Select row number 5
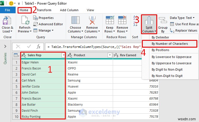Viewport: 199px width, 122px height. (x=16, y=86)
